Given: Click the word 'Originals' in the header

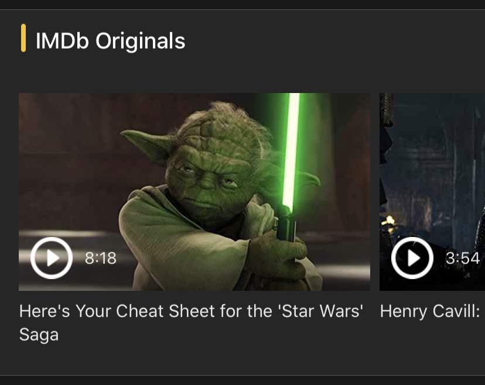Looking at the screenshot, I should (141, 41).
